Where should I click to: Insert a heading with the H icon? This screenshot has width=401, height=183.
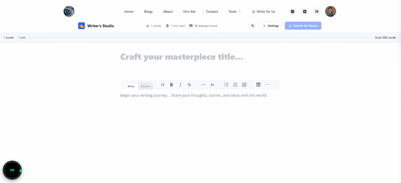[163, 85]
